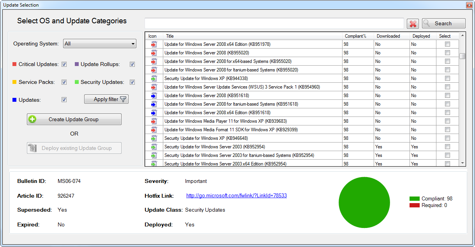The image size is (475, 247).
Task: Click the update list scrollbar thumb
Action: click(x=463, y=56)
